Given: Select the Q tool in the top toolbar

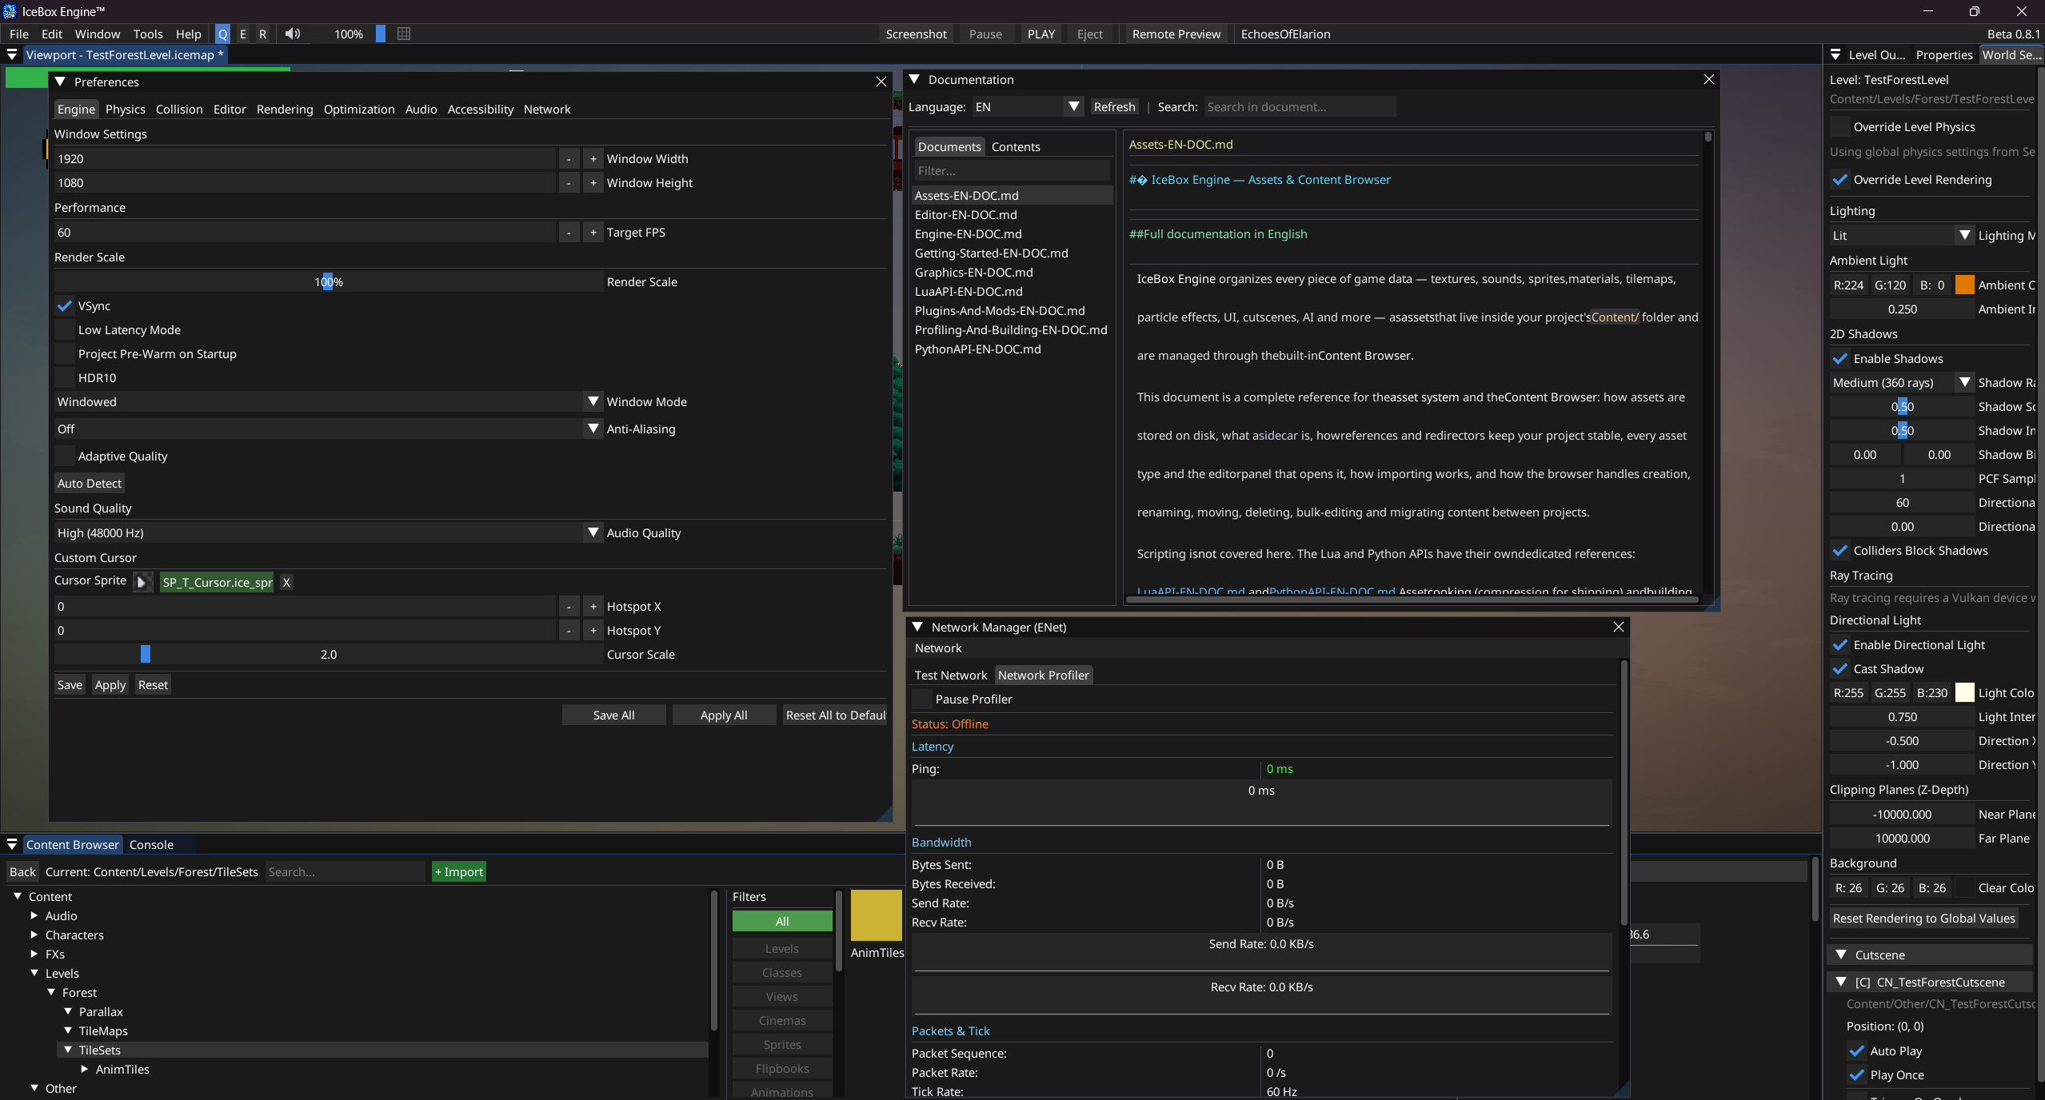Looking at the screenshot, I should 222,34.
